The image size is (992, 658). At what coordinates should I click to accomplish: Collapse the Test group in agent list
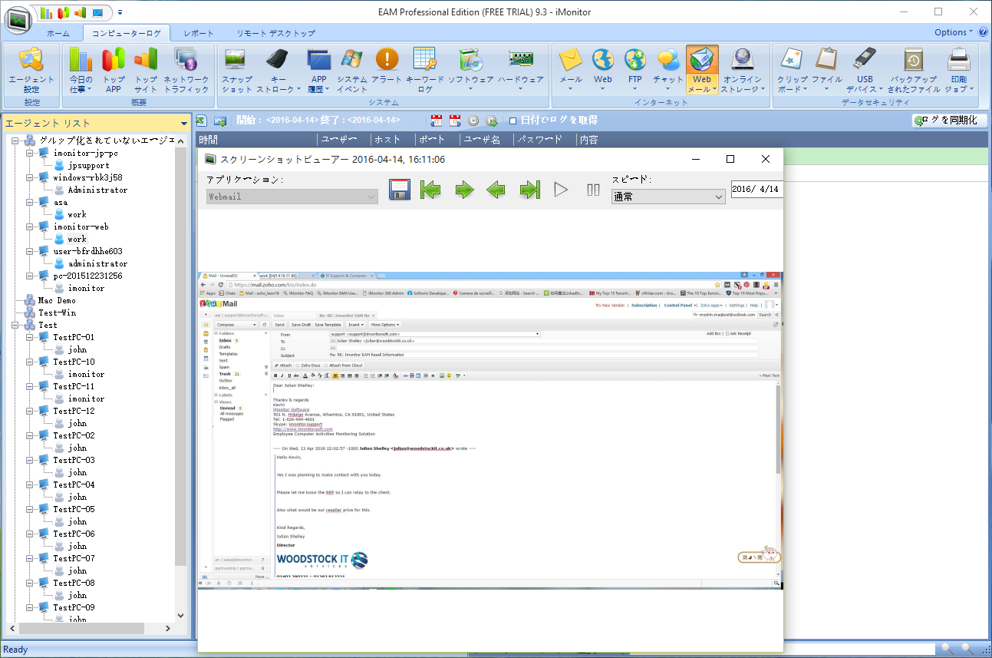pyautogui.click(x=17, y=325)
